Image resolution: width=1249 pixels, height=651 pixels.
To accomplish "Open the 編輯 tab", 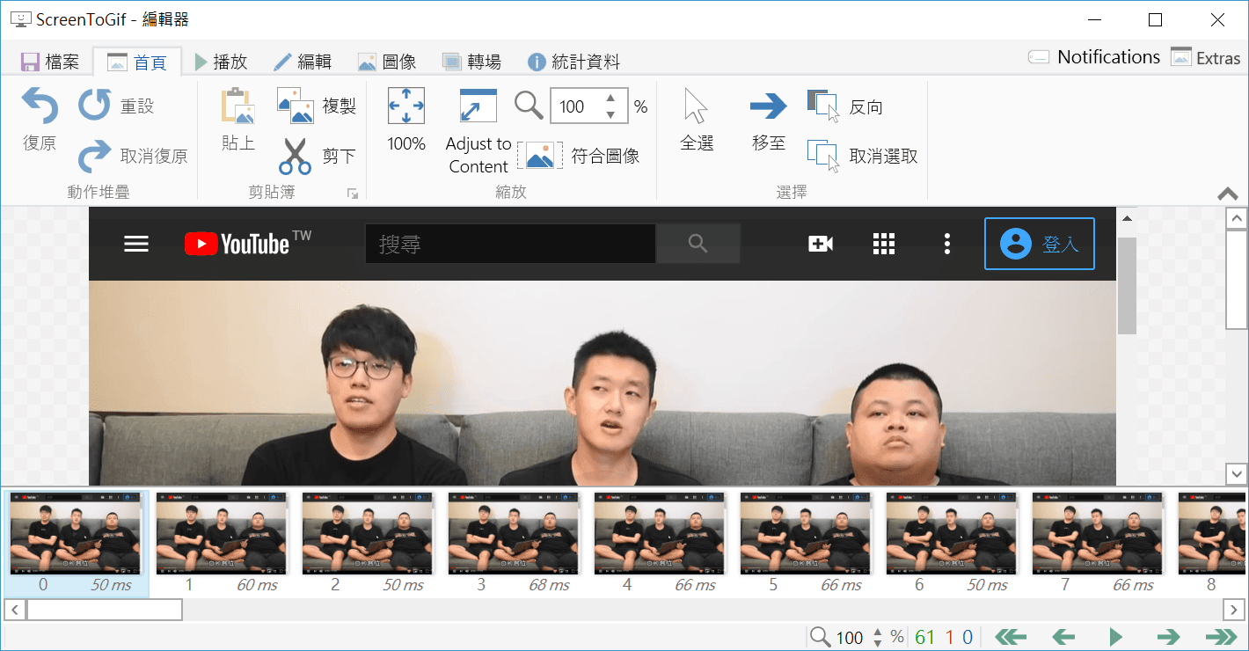I will (x=303, y=62).
